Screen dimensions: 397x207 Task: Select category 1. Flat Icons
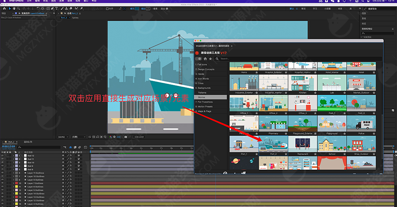(201, 64)
